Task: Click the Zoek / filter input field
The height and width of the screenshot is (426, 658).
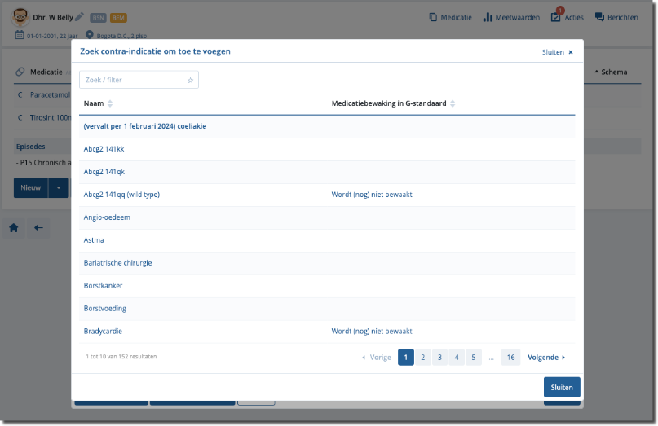Action: tap(133, 80)
